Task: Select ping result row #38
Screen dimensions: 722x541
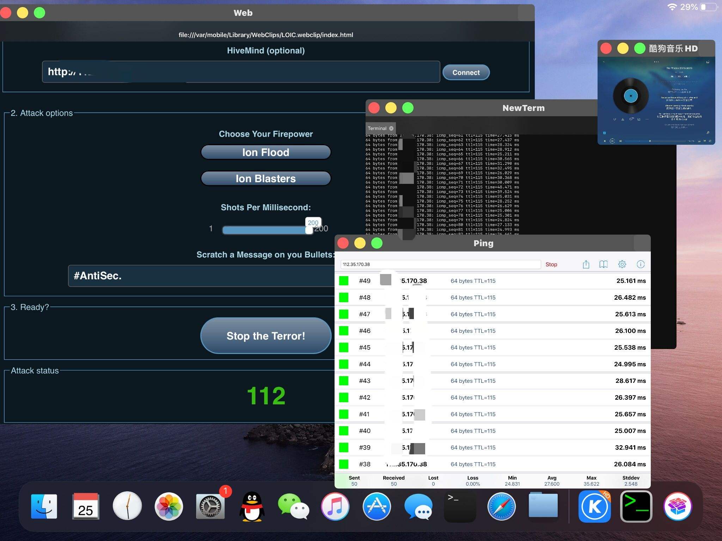Action: click(492, 464)
